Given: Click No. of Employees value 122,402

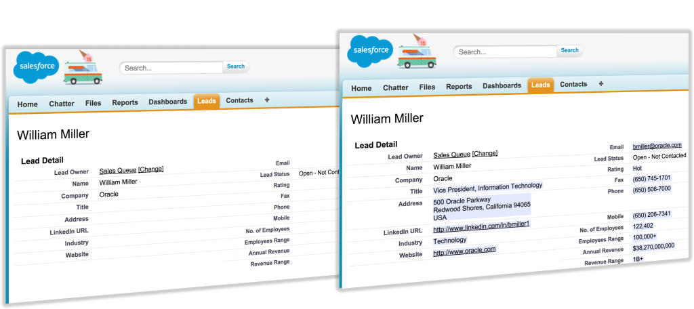Looking at the screenshot, I should (643, 226).
